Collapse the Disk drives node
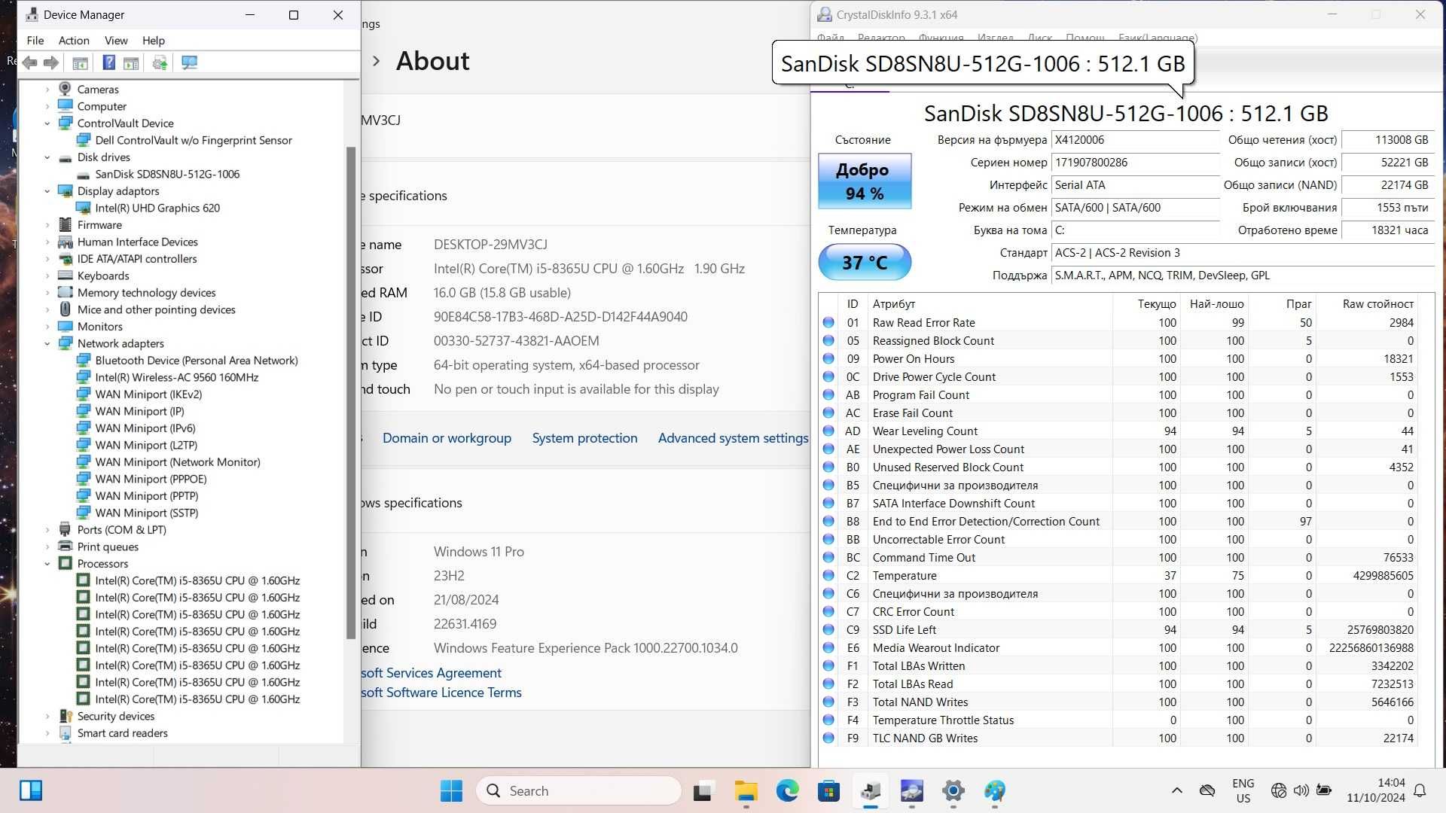 pos(47,157)
